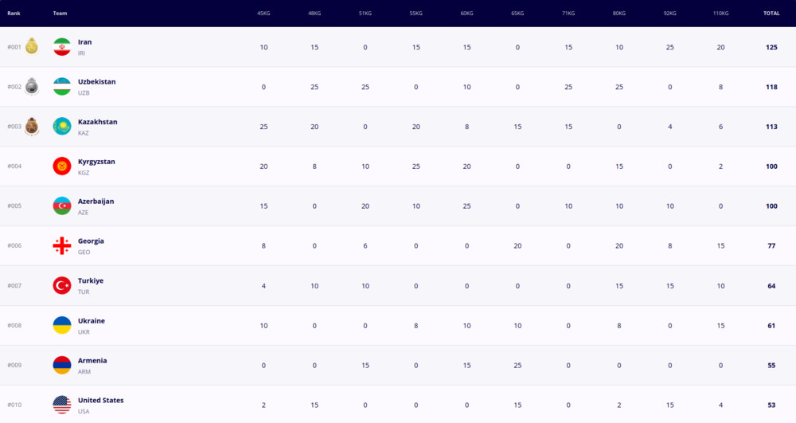The height and width of the screenshot is (423, 796).
Task: Click Armenia's tricolor flag icon
Action: (62, 365)
